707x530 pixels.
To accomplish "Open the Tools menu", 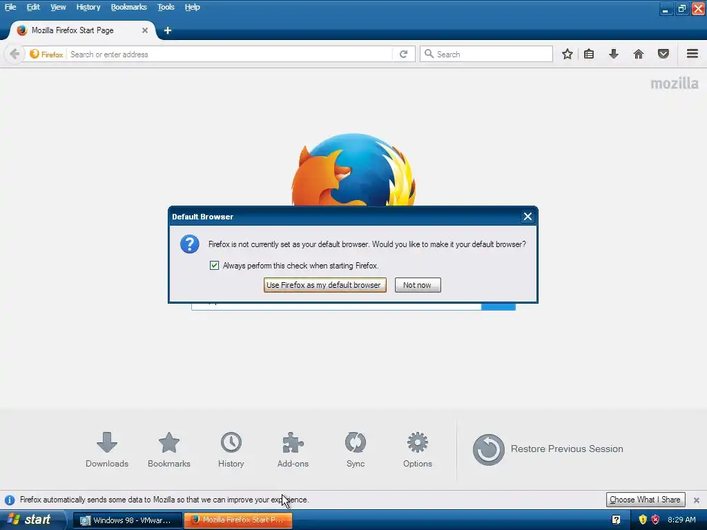I will click(166, 7).
